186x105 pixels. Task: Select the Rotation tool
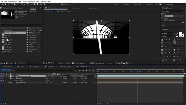(12, 4)
